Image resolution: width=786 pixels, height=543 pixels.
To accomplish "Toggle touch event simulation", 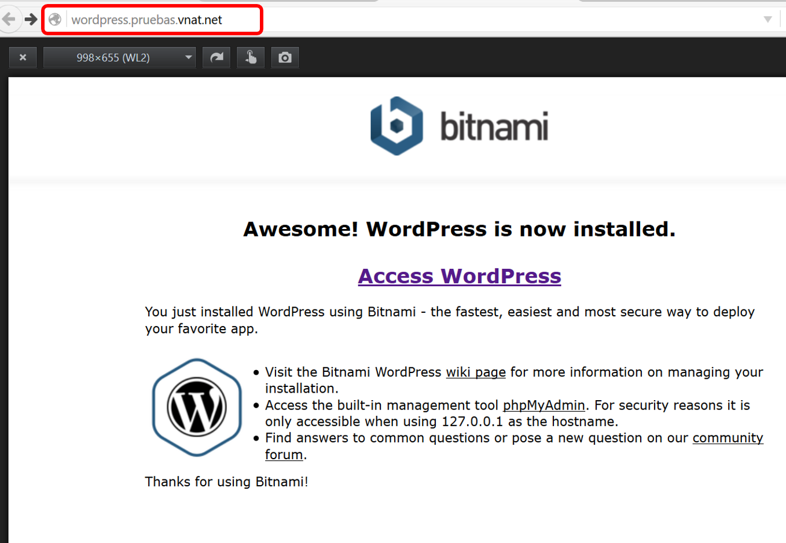I will [251, 57].
